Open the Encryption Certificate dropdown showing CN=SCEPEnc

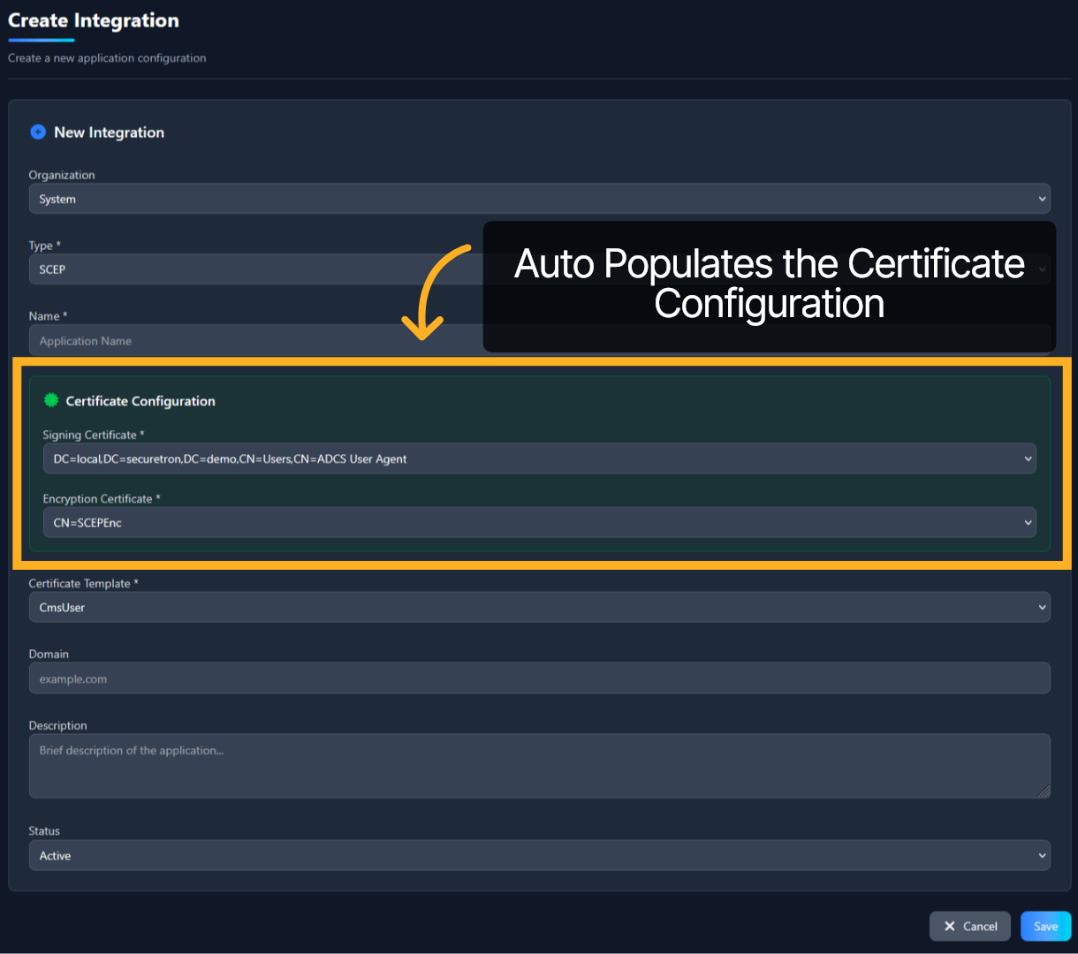pyautogui.click(x=539, y=522)
